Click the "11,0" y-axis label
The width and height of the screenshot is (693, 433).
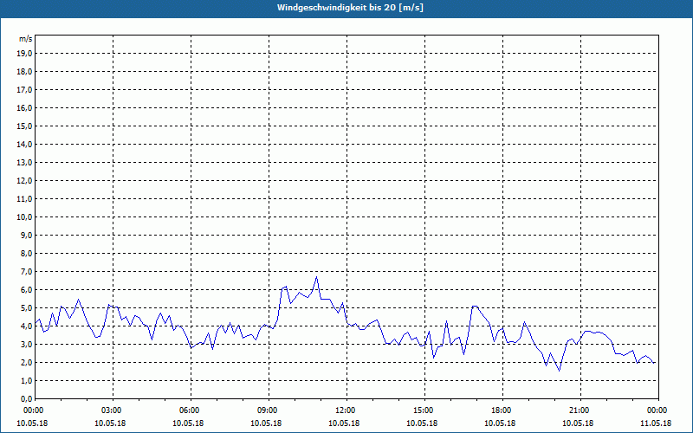24,199
